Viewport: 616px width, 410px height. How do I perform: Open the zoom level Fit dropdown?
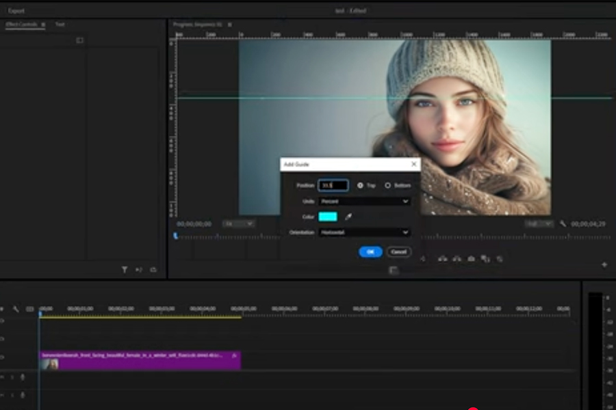pos(238,223)
